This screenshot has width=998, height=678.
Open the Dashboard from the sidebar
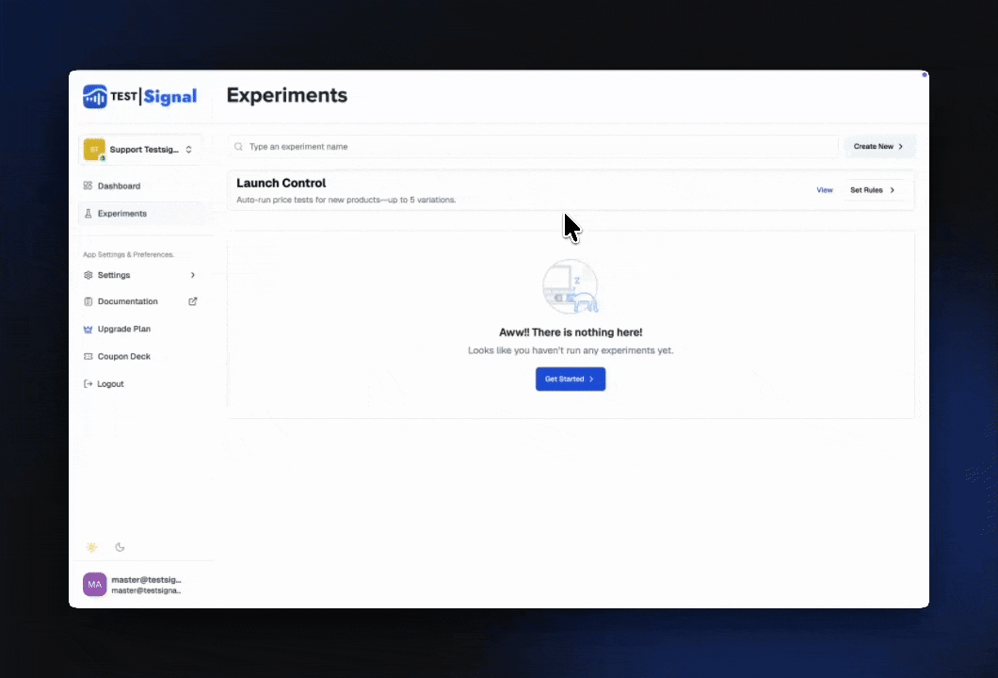pos(119,186)
